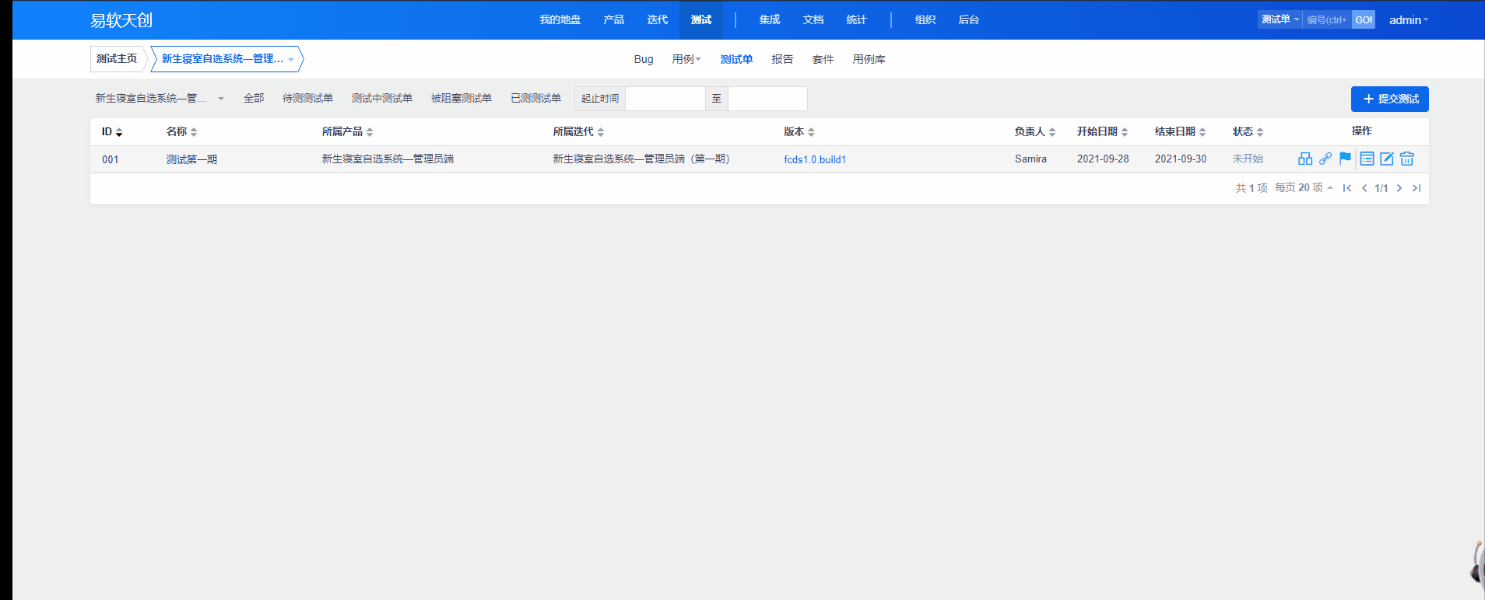
Task: Open test task ID 001 link
Action: [x=111, y=159]
